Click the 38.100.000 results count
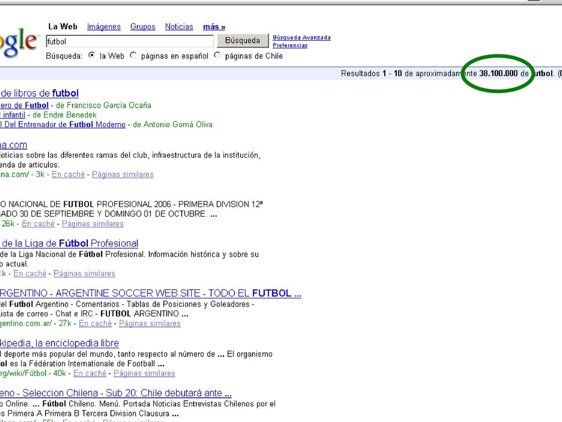Screen dimensions: 562x422 (498, 74)
